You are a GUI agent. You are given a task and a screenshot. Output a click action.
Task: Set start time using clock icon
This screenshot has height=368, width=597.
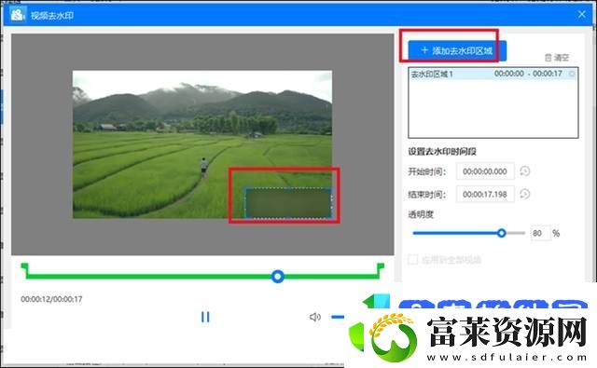pyautogui.click(x=525, y=171)
